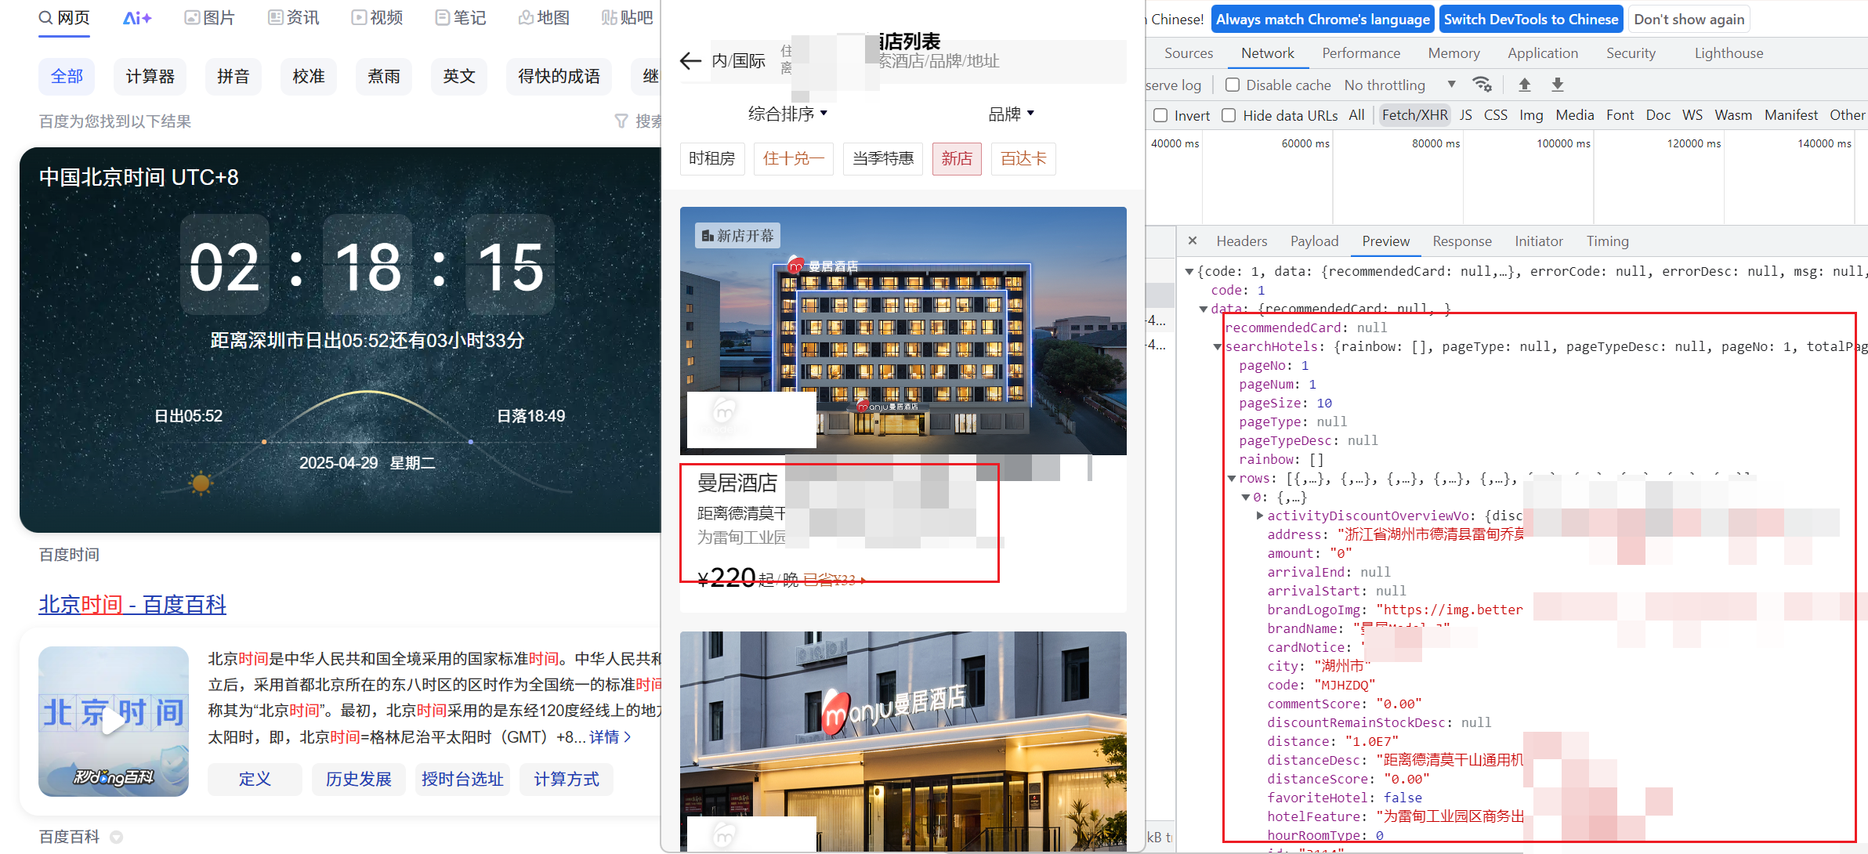Image resolution: width=1868 pixels, height=854 pixels.
Task: Click Switch DevTools to Chinese button
Action: tap(1530, 19)
